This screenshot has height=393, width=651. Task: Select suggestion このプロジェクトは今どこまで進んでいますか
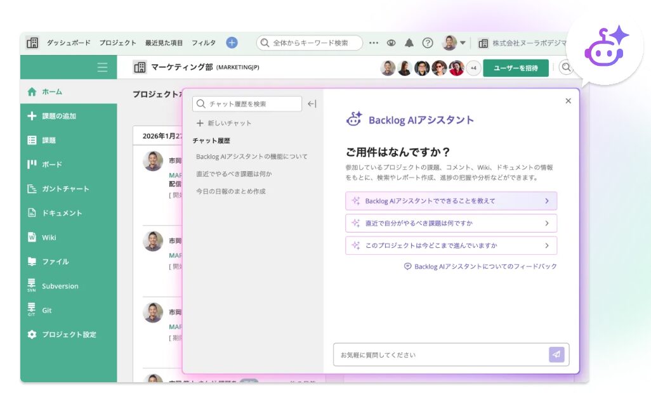click(x=451, y=245)
